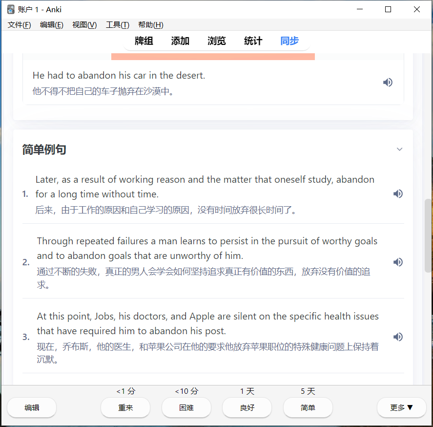Screen dimensions: 433x427
Task: Click the vertical scrollbar thumb
Action: [x=428, y=235]
